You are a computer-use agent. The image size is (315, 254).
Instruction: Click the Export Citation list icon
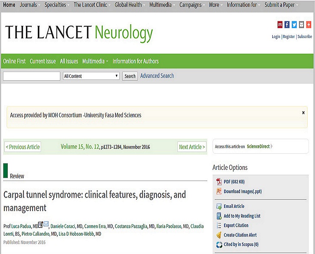[x=219, y=225]
